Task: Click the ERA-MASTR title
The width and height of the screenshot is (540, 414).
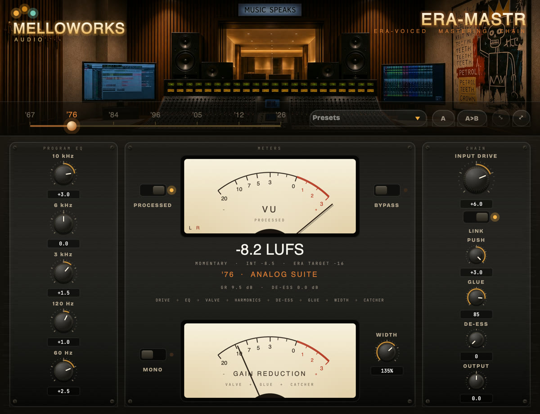Action: (473, 19)
